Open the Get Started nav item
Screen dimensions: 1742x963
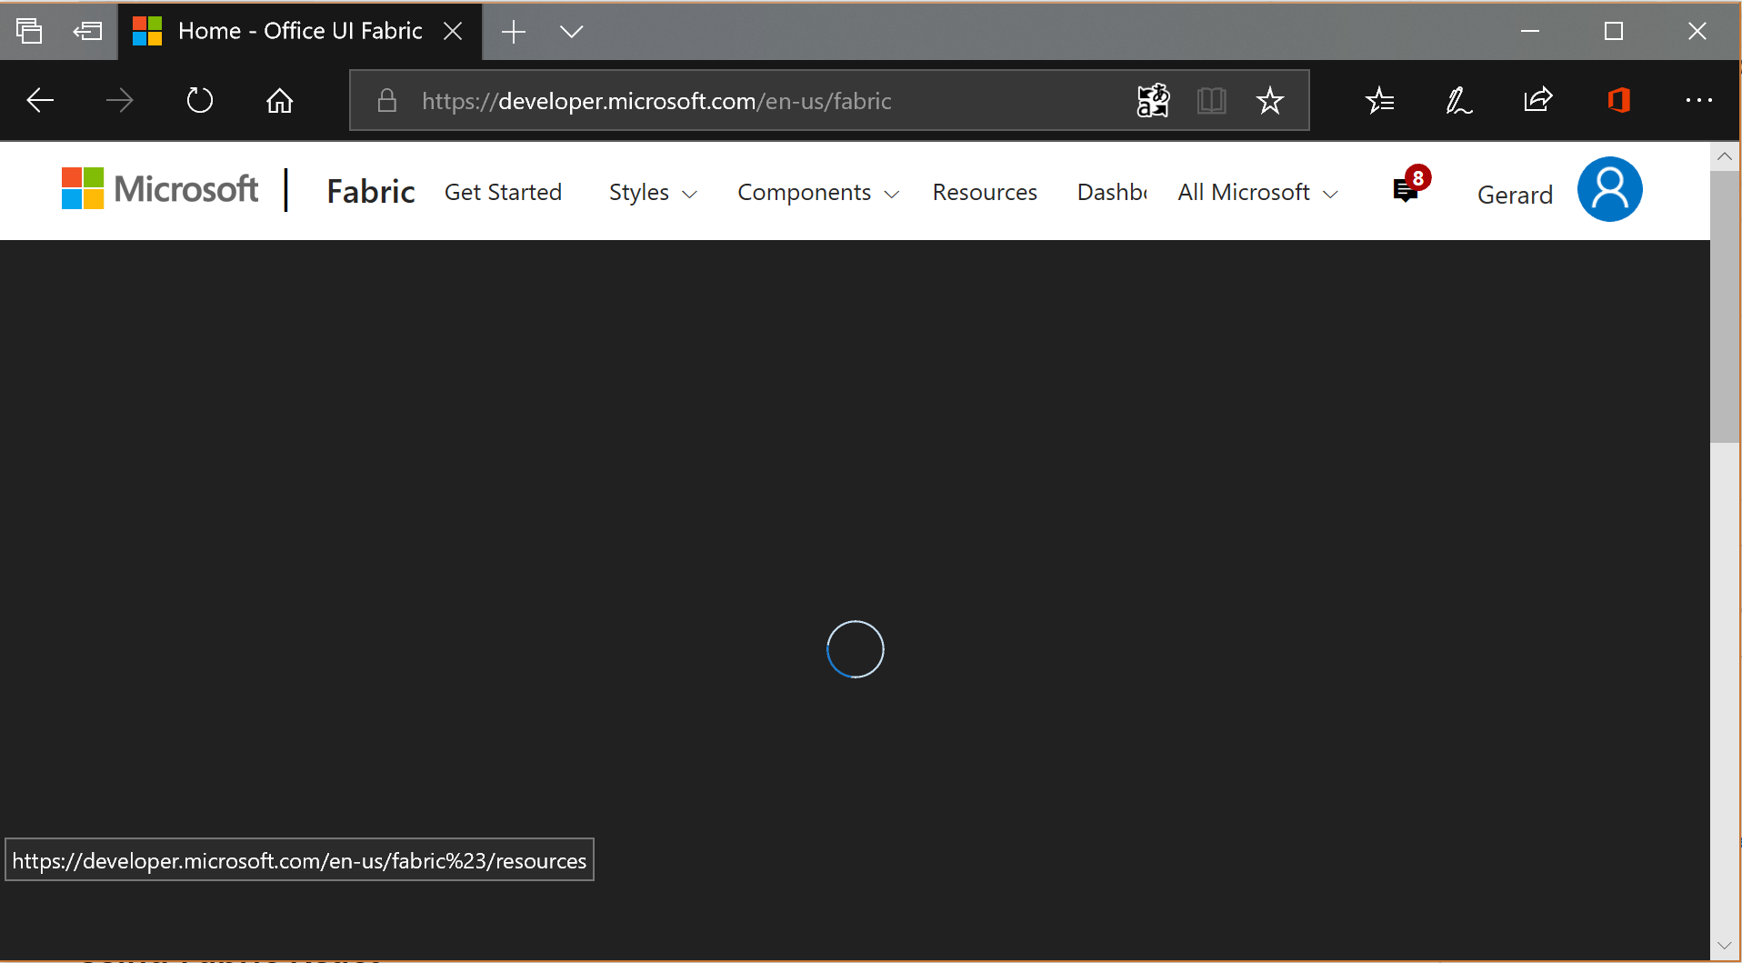(503, 193)
